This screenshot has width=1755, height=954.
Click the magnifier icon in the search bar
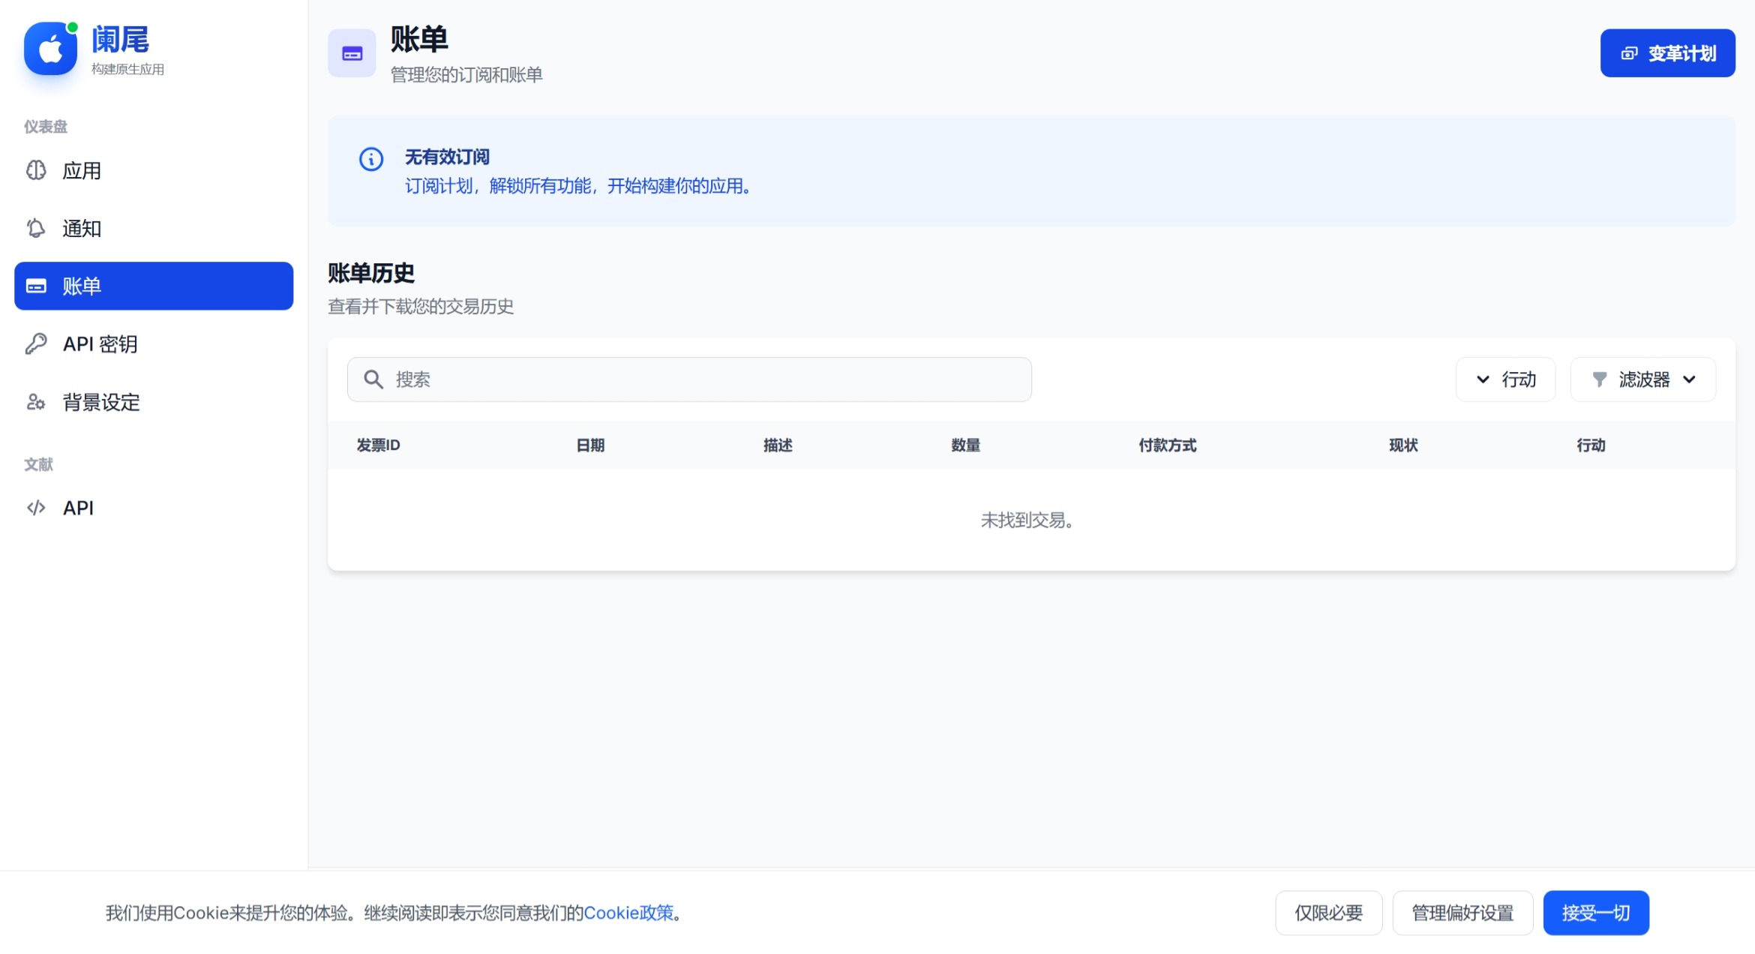[x=373, y=379]
